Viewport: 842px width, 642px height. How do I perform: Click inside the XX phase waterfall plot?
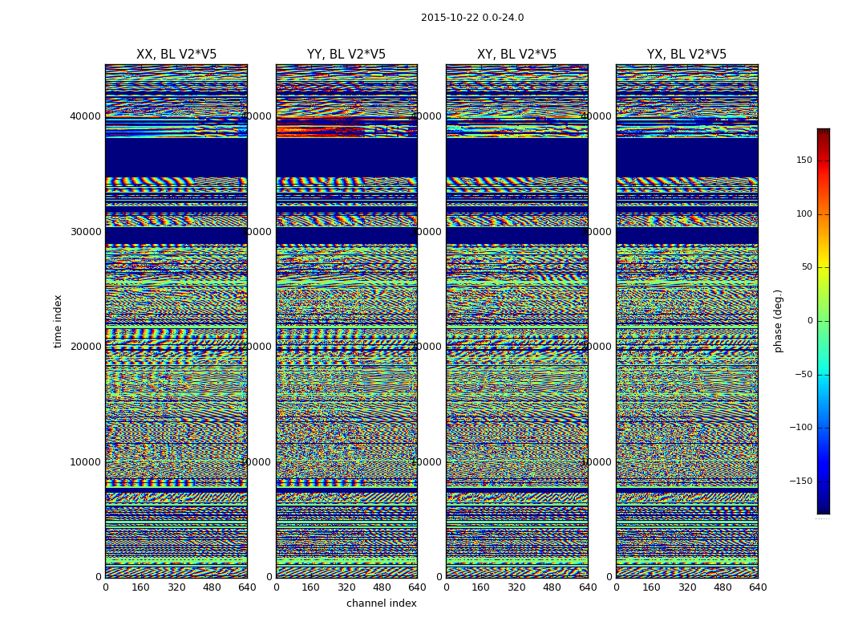coord(176,321)
